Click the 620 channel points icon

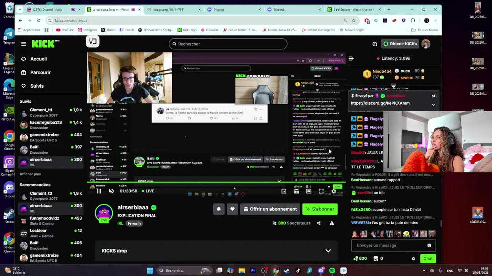click(x=356, y=258)
